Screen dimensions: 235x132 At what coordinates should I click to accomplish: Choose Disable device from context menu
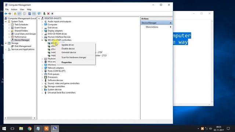76,49
